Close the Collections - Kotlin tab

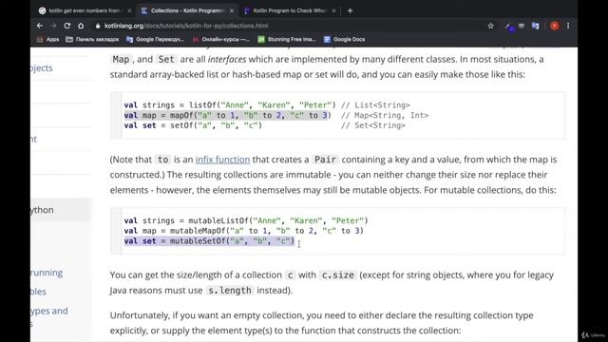[x=232, y=10]
